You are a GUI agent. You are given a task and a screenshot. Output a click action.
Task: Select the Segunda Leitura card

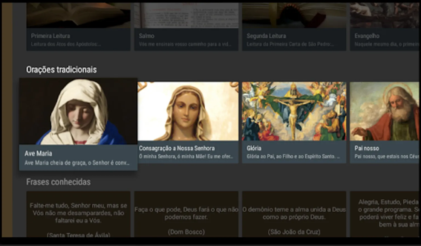pos(294,27)
